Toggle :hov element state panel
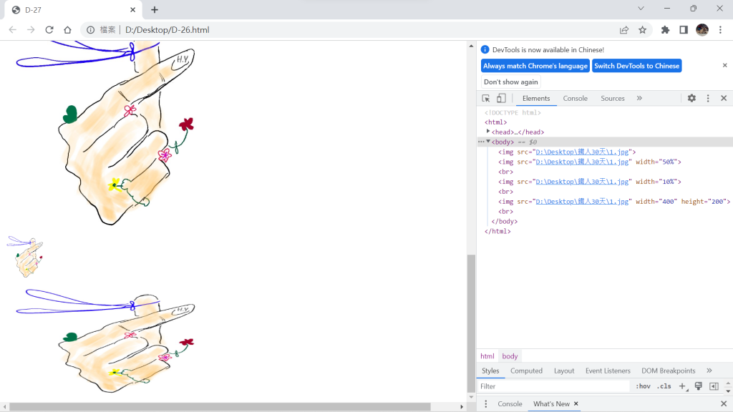This screenshot has height=412, width=733. point(644,386)
